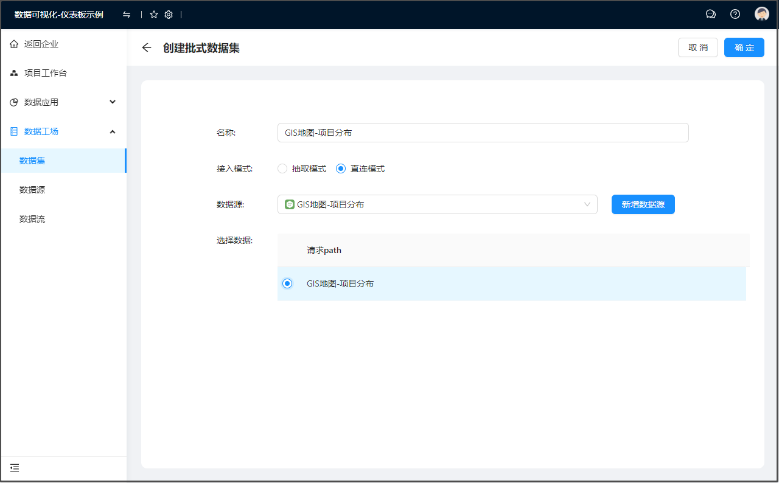Collapse the 数据工场 sidebar menu
This screenshot has height=483, width=779.
point(63,131)
